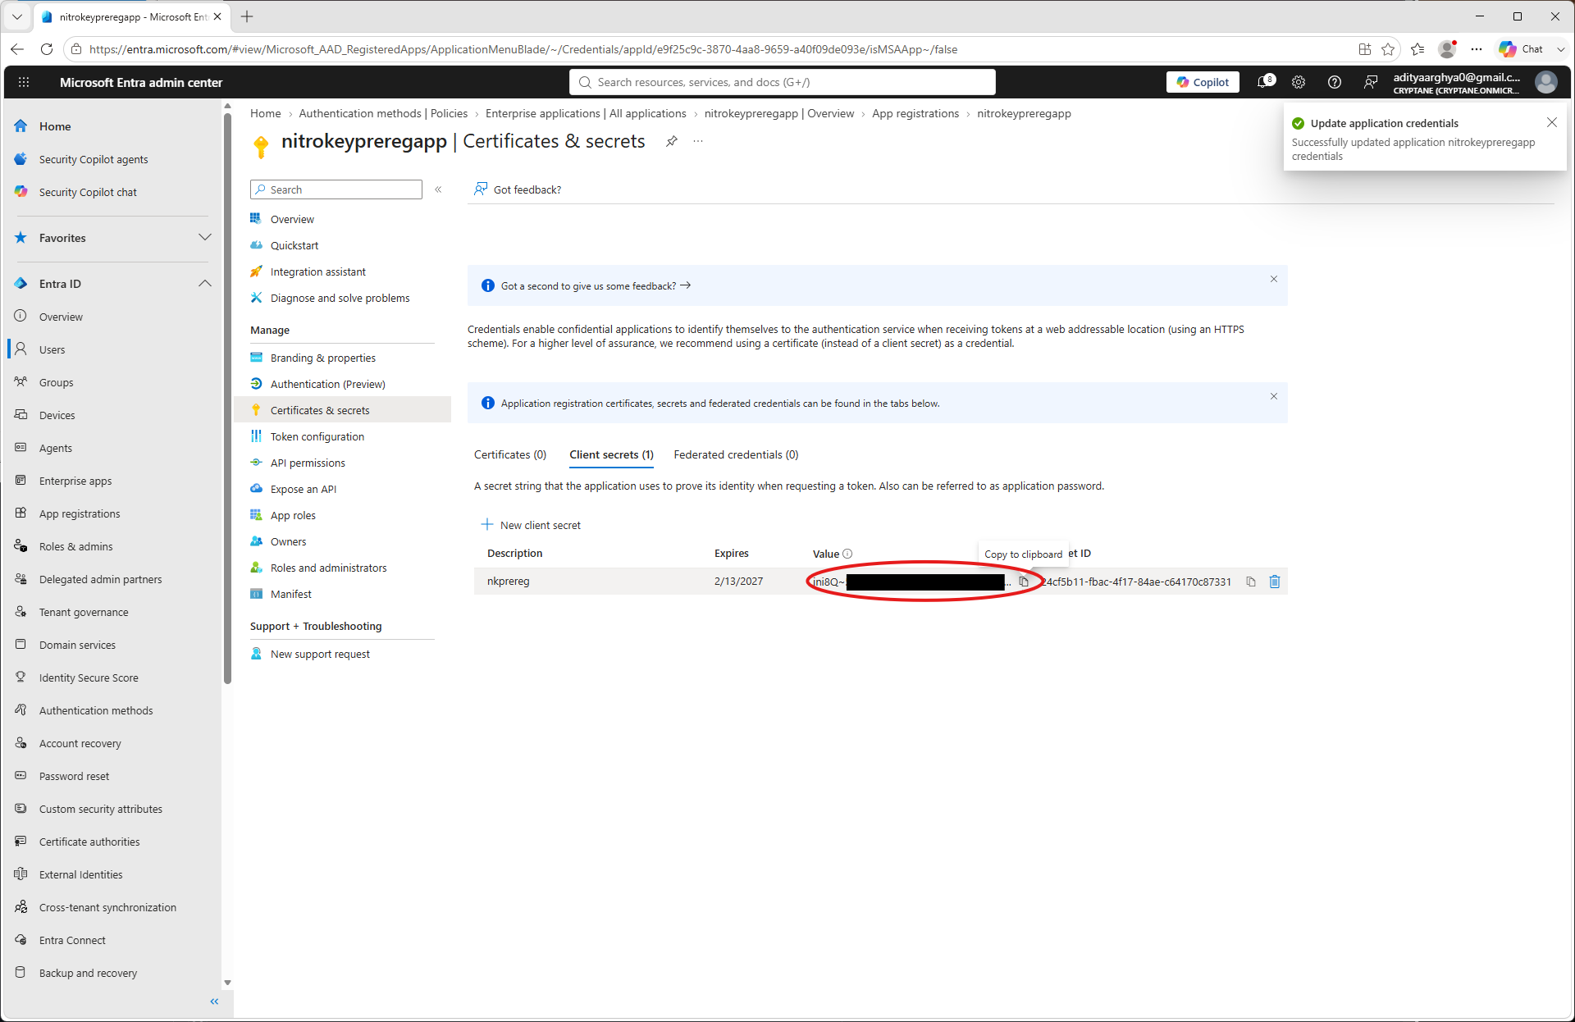This screenshot has width=1575, height=1022.
Task: Open browser Favorites list icon
Action: tap(1417, 49)
